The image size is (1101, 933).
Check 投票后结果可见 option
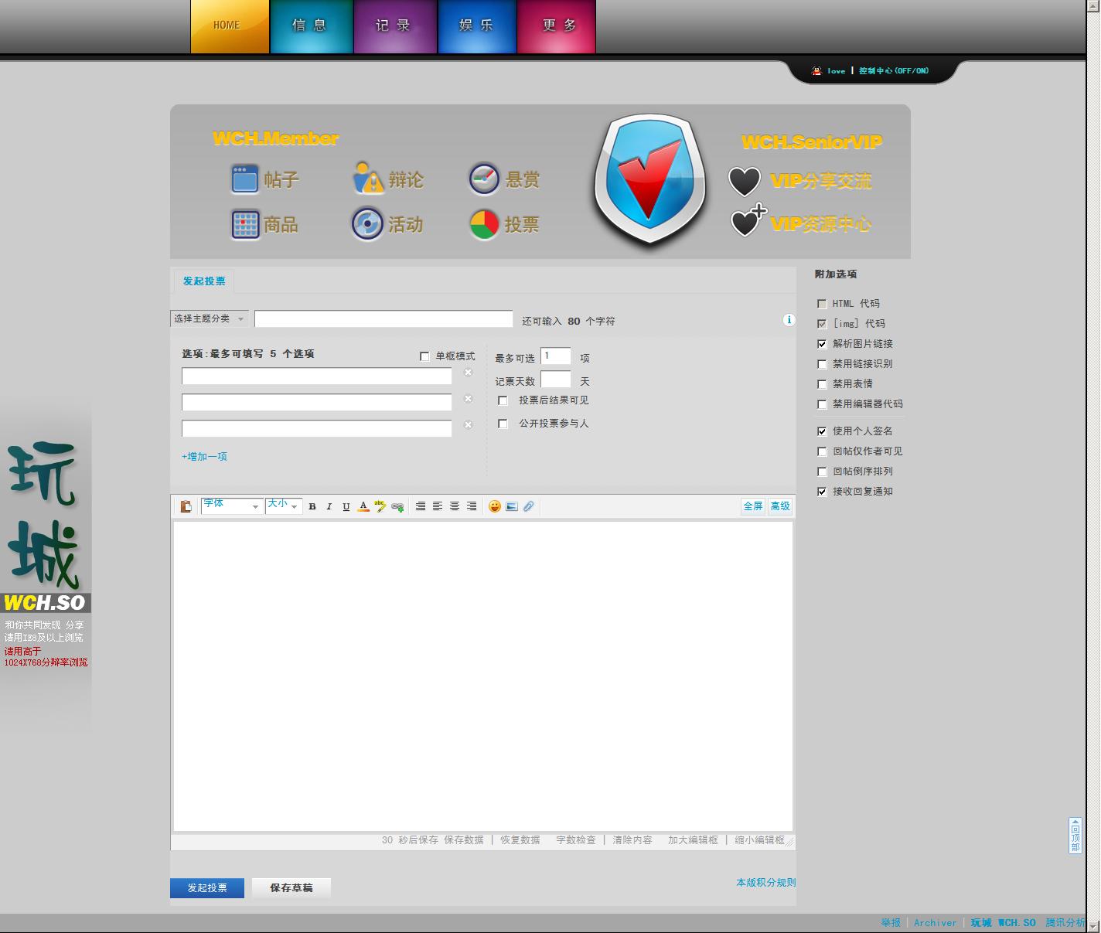(503, 400)
